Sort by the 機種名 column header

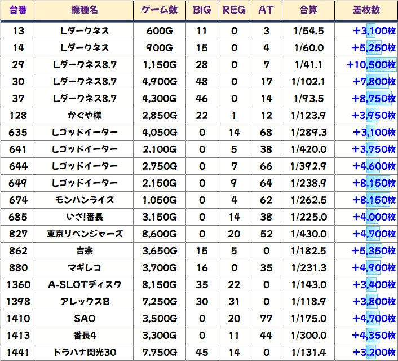tap(85, 10)
